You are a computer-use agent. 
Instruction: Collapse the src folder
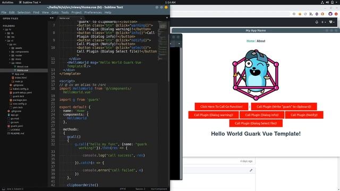8,44
